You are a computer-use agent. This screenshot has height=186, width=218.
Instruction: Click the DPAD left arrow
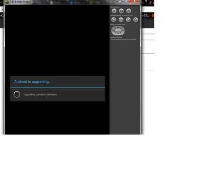pyautogui.click(x=113, y=30)
